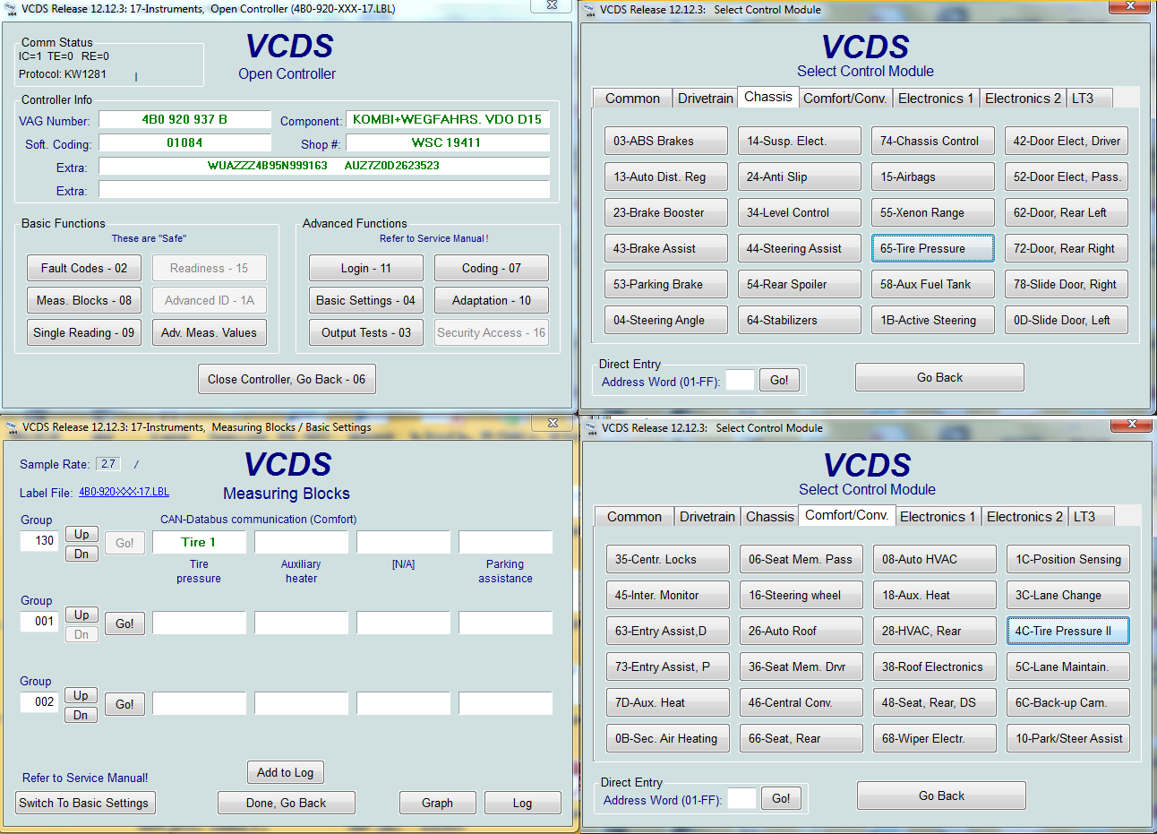Click VCDS icon in Open Controller title bar

pyautogui.click(x=11, y=9)
